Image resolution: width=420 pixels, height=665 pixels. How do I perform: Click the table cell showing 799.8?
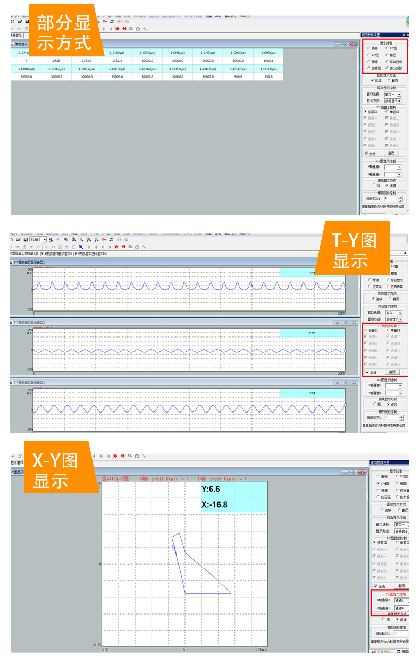(268, 77)
